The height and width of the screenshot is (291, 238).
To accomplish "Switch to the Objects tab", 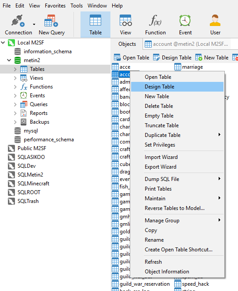I will [x=127, y=44].
